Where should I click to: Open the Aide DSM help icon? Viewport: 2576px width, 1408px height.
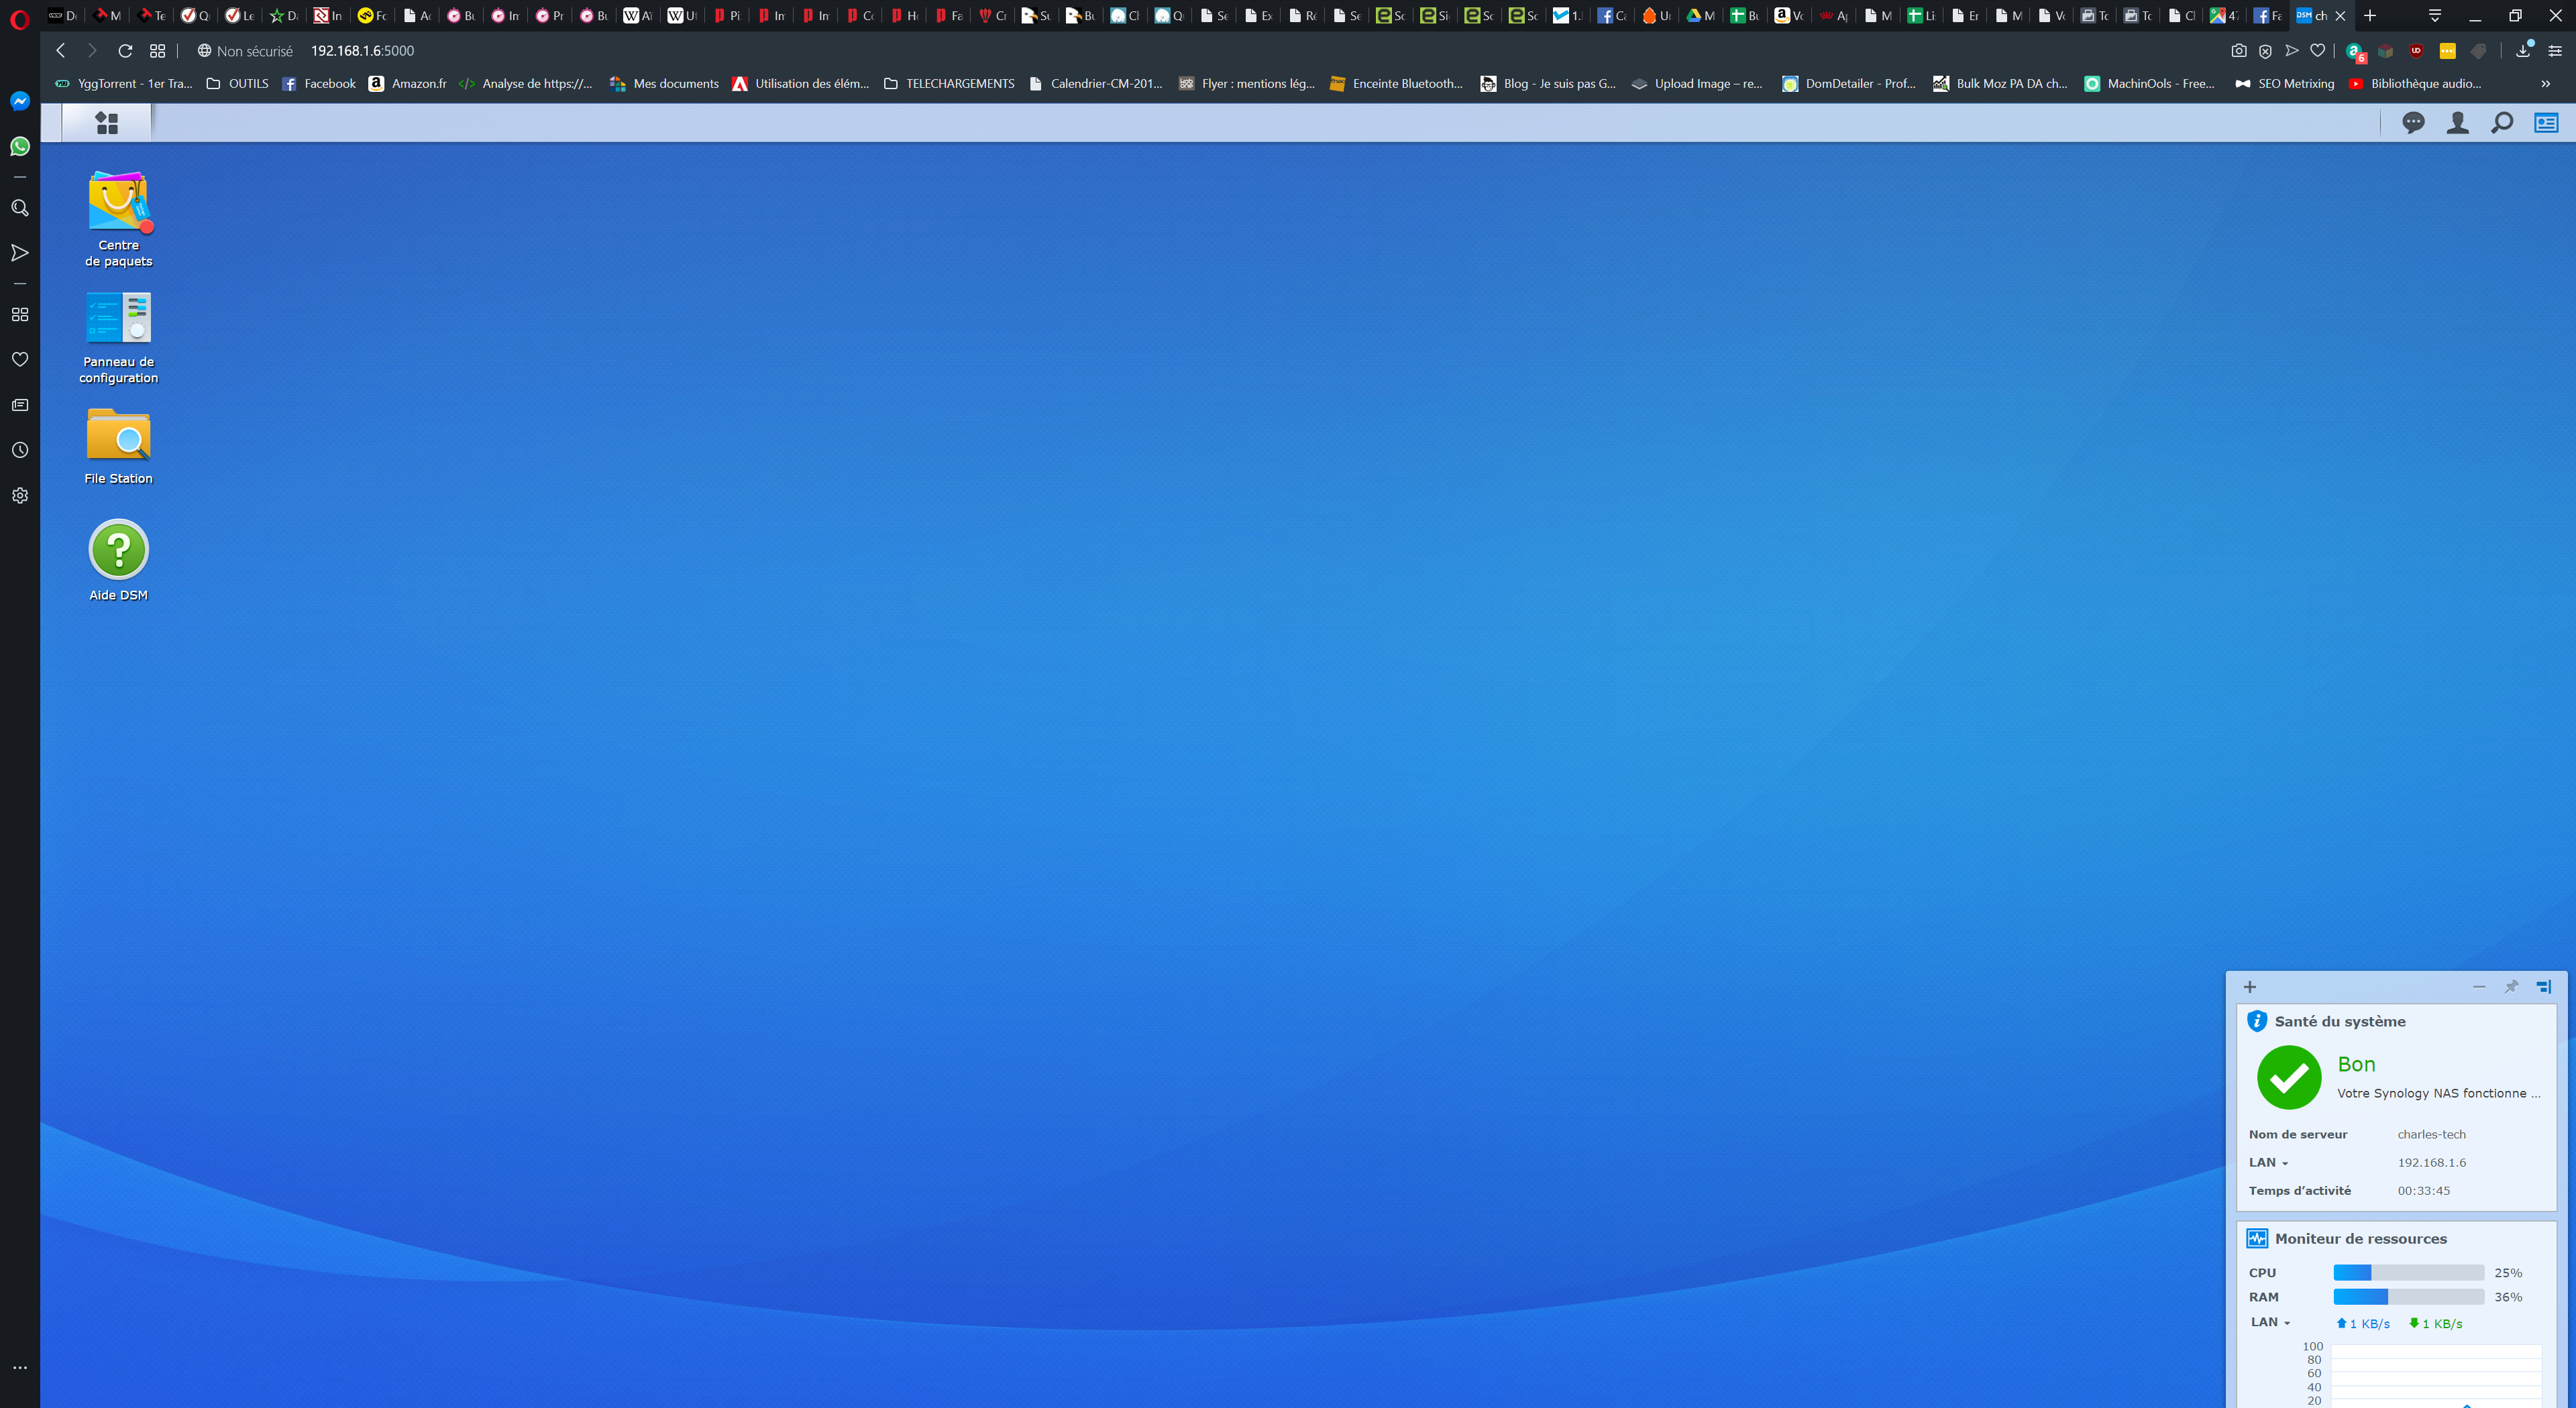click(x=118, y=550)
